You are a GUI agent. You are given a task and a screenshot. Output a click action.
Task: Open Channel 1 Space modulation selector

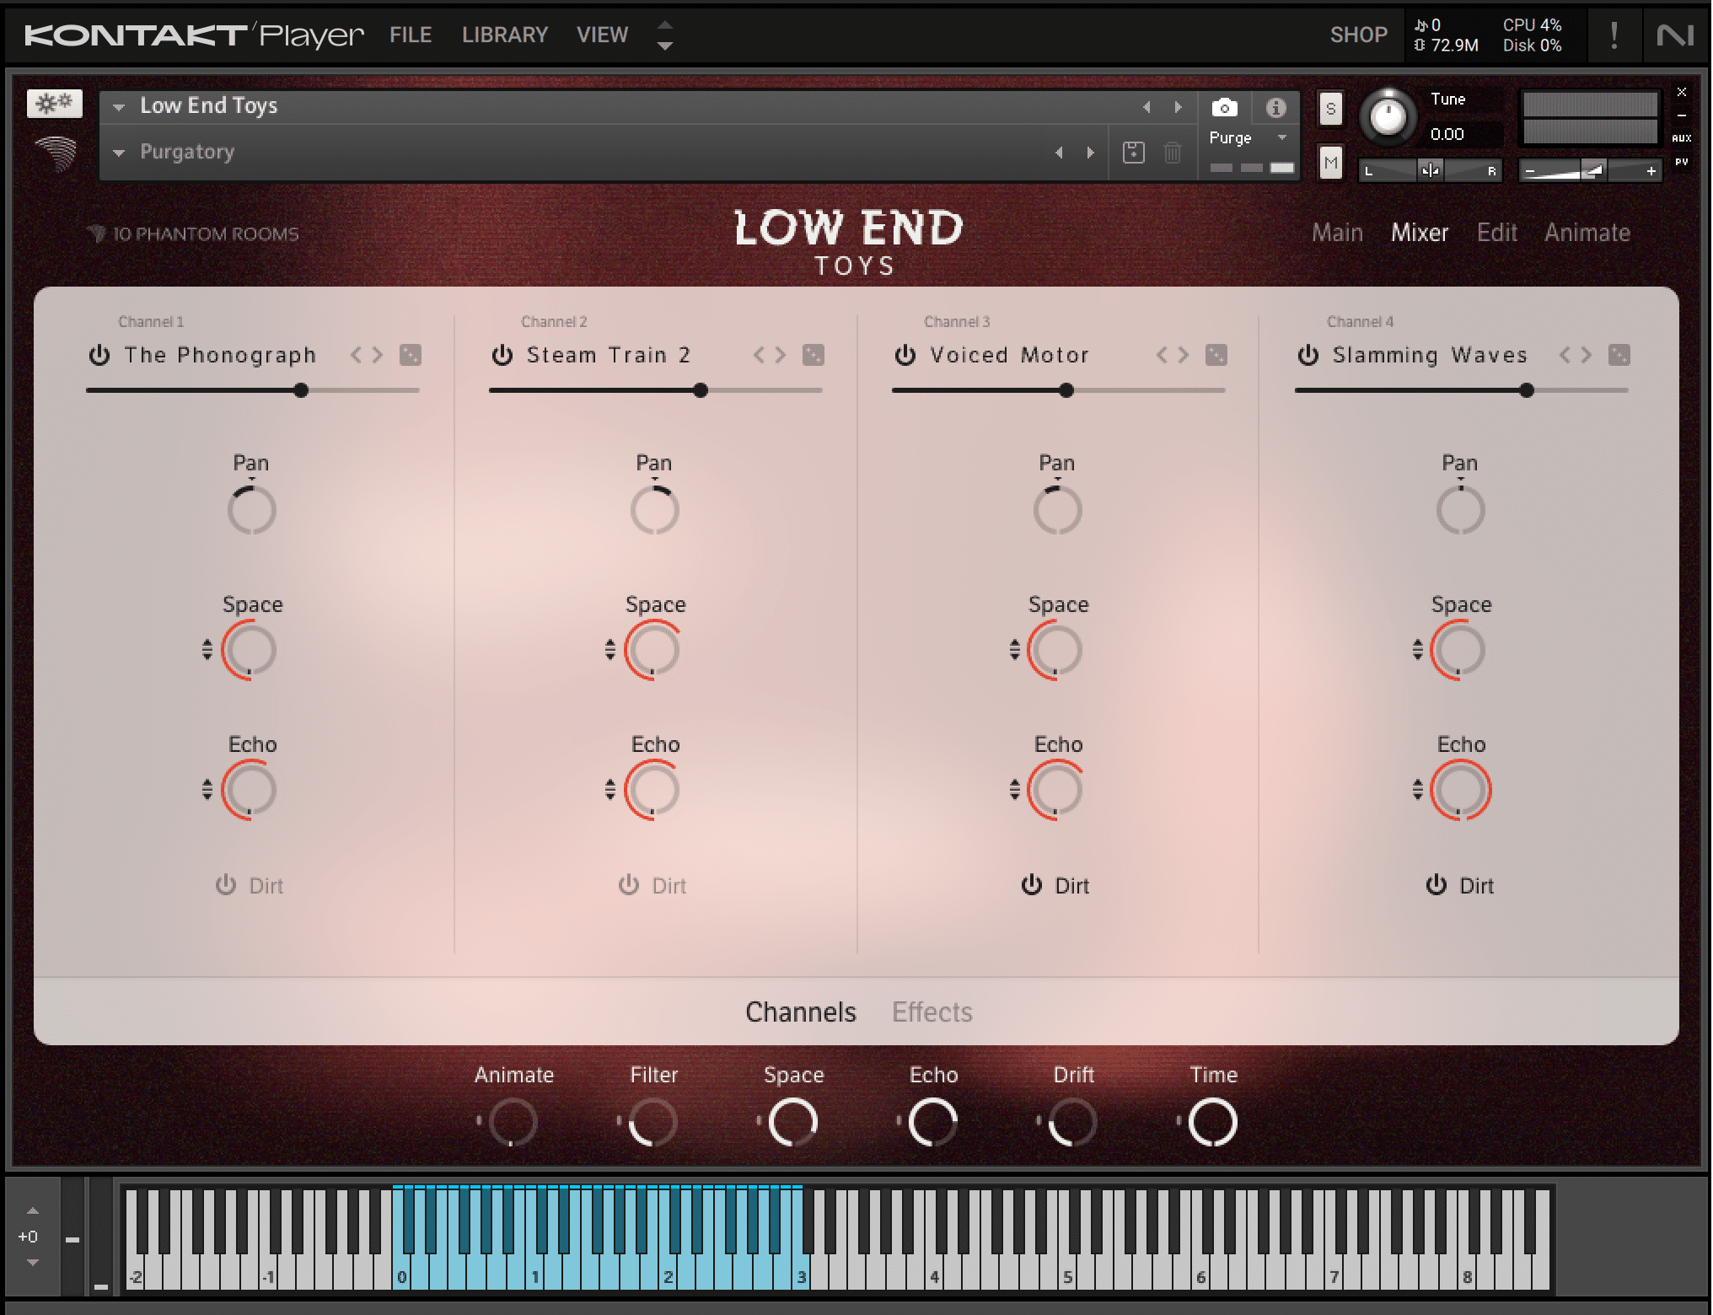[207, 649]
